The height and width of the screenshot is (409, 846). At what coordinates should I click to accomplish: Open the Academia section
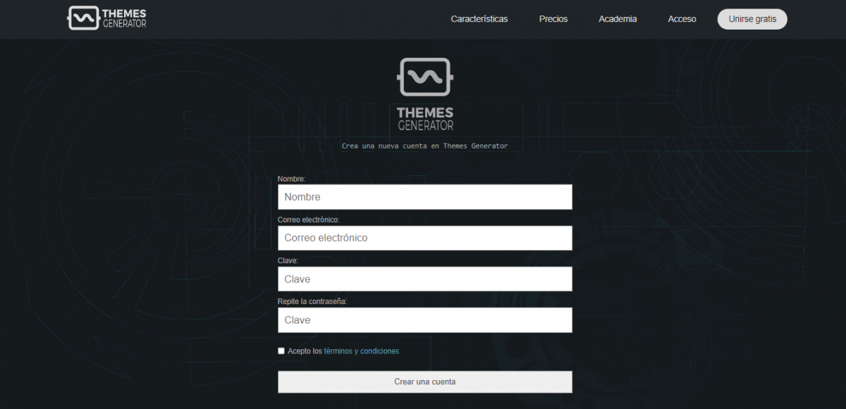618,19
